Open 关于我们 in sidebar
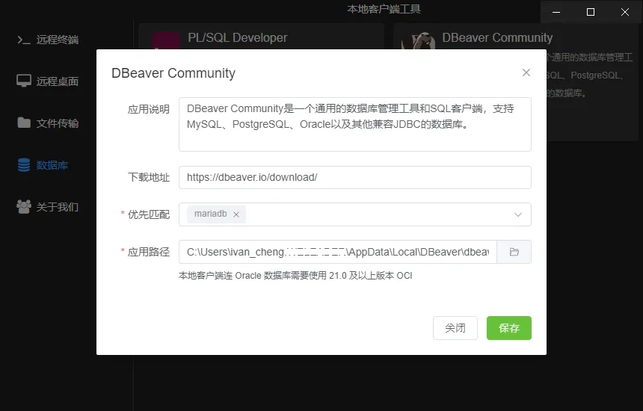This screenshot has height=411, width=643. (x=48, y=207)
